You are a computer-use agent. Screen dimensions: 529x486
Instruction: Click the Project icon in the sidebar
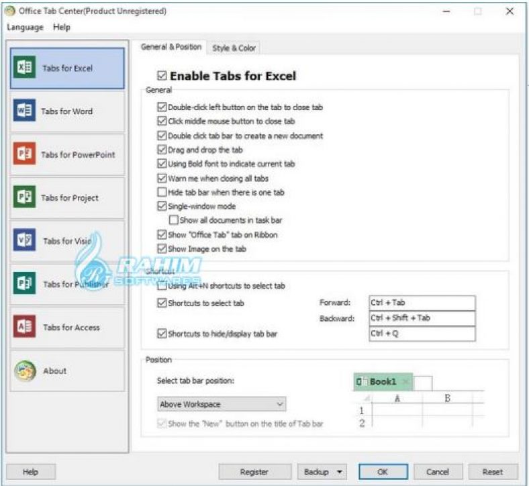(x=24, y=197)
